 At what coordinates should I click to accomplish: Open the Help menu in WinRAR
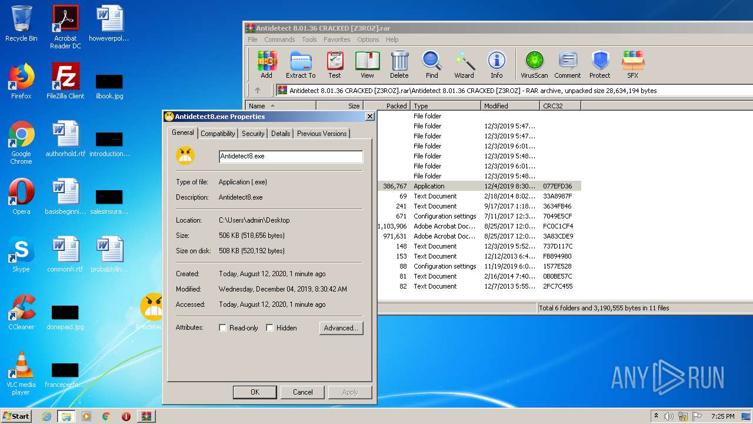click(x=392, y=39)
